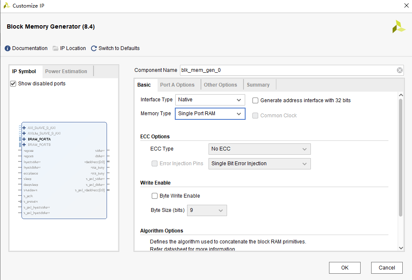Open the Interface Type dropdown
Screen dimensions: 412x280
pyautogui.click(x=210, y=100)
